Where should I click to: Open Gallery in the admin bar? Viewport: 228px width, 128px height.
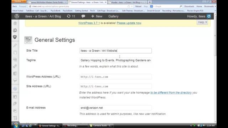click(x=113, y=16)
